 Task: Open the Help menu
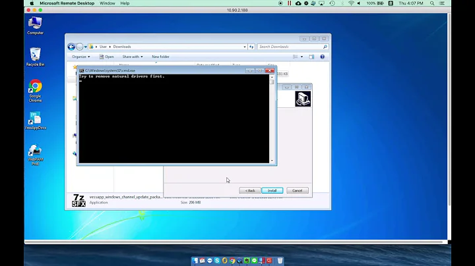click(125, 3)
